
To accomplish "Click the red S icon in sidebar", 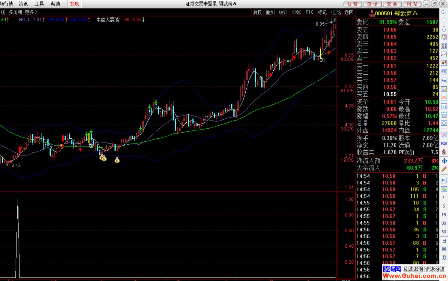I will coord(444,152).
